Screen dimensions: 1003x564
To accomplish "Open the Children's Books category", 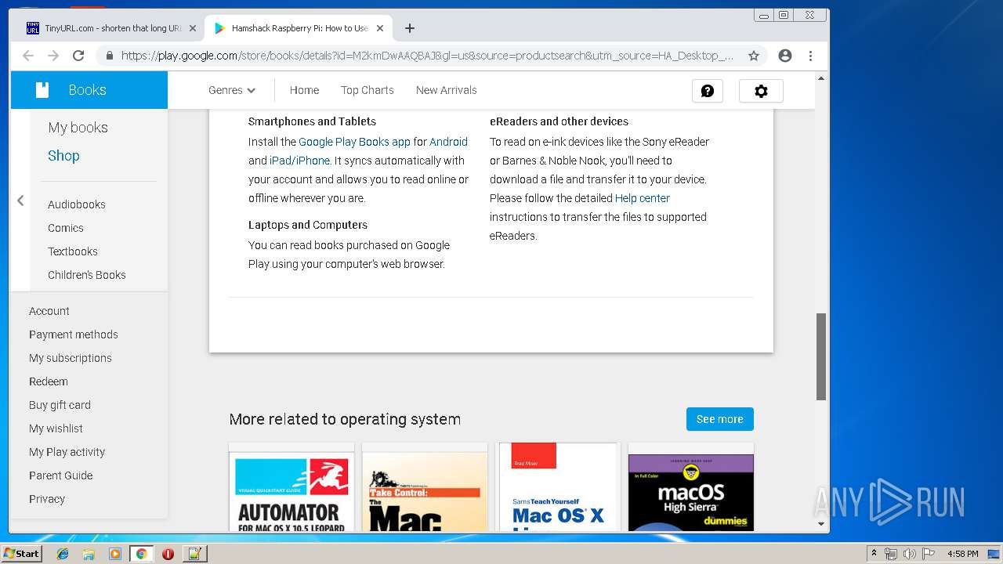I will point(87,275).
